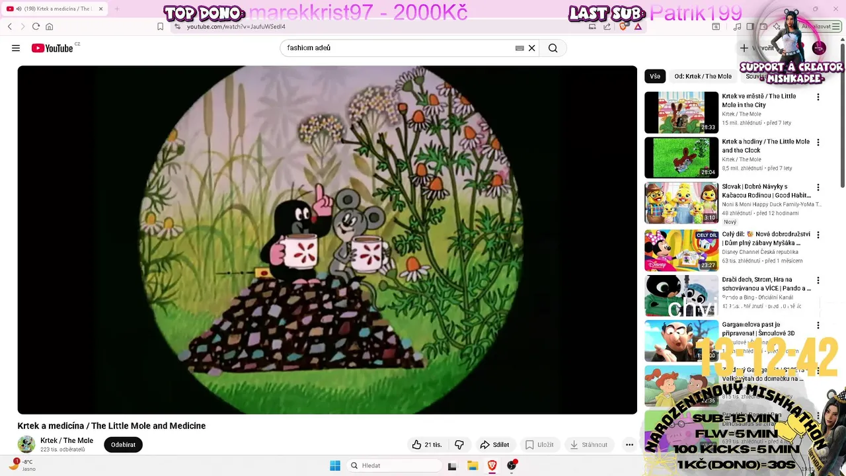Subscribe with the Odebírat button
The width and height of the screenshot is (846, 476).
(x=123, y=445)
